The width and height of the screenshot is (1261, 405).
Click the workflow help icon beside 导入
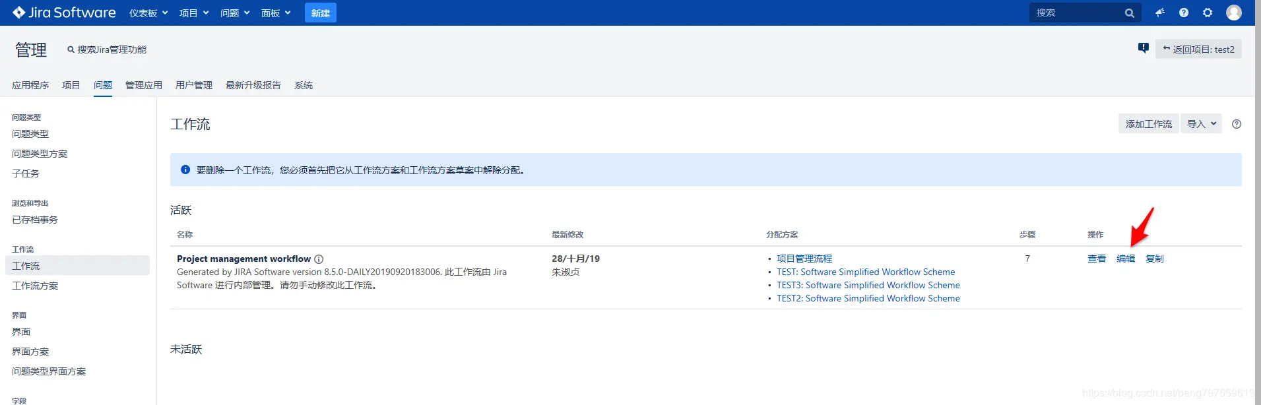click(1237, 124)
